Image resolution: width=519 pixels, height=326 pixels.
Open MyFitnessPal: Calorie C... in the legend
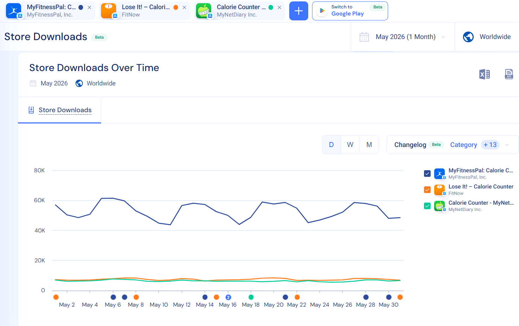(481, 171)
